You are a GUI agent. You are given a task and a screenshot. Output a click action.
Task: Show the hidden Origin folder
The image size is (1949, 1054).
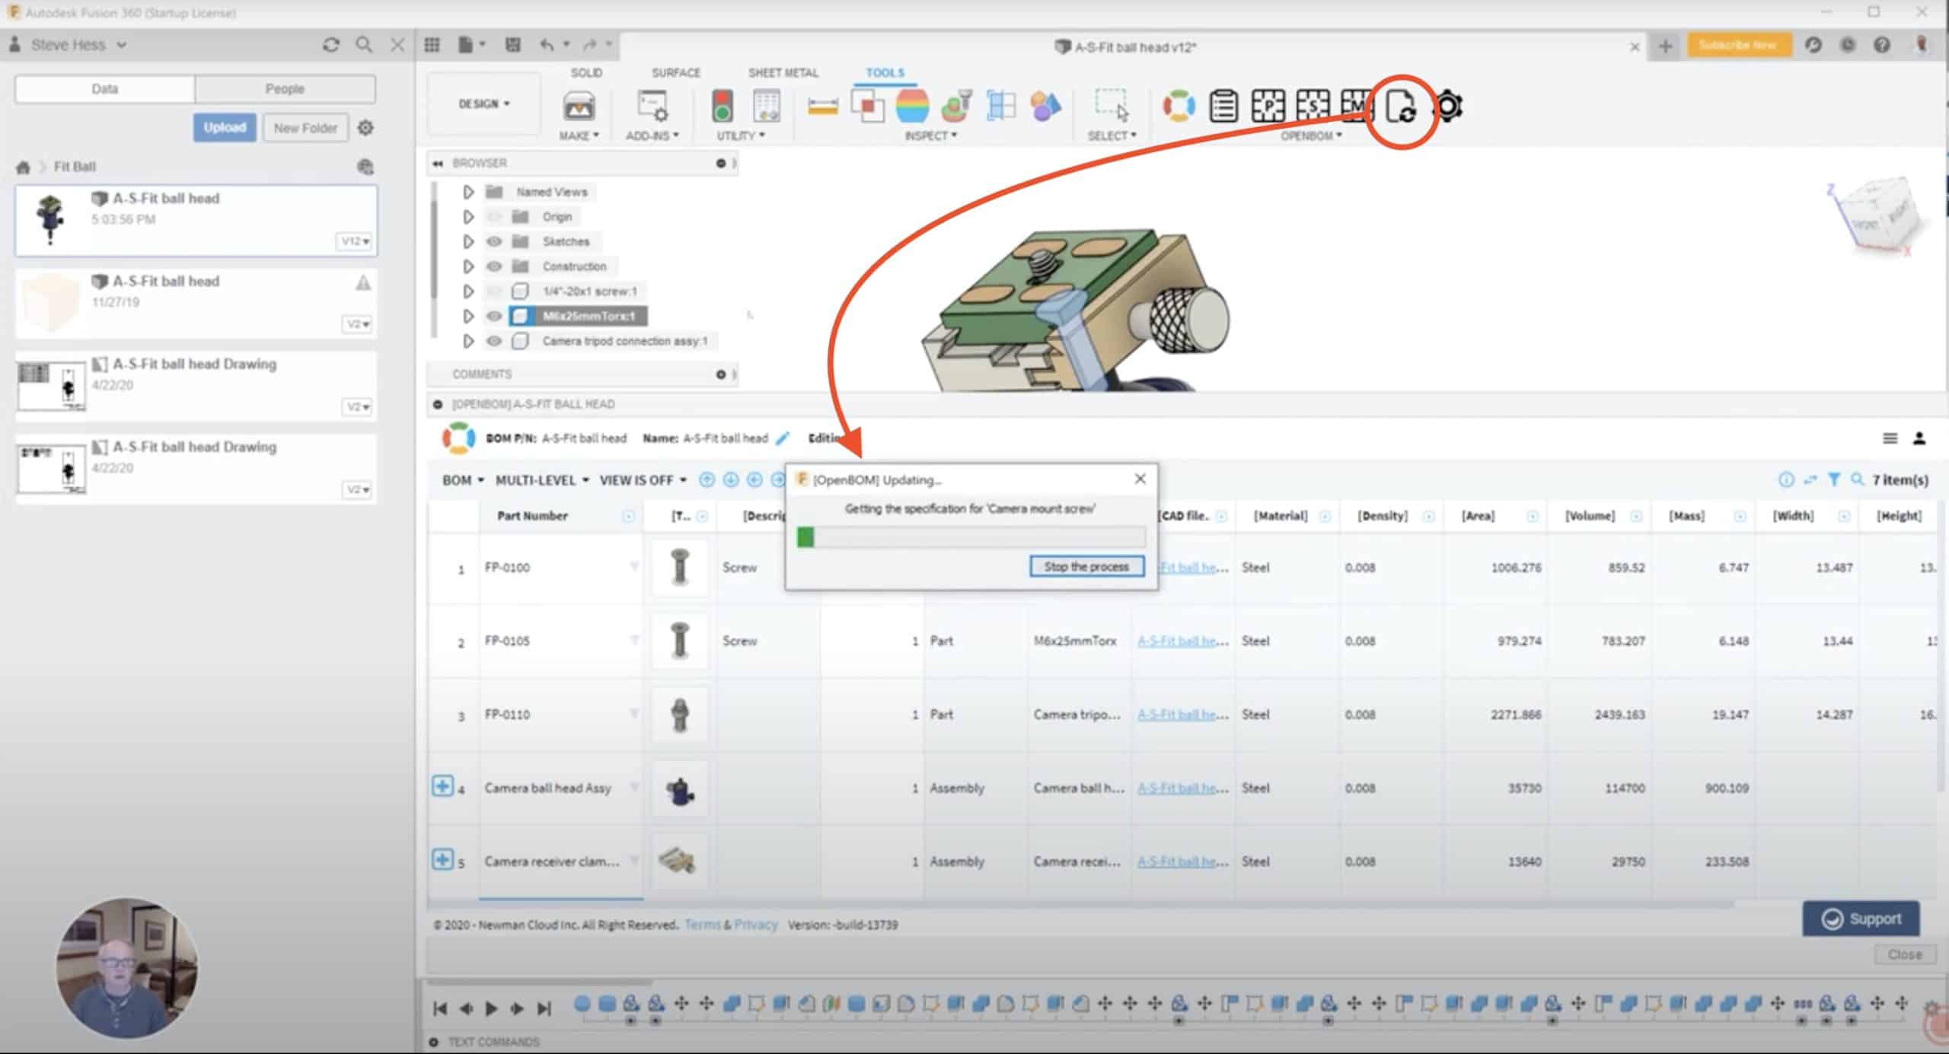click(494, 217)
